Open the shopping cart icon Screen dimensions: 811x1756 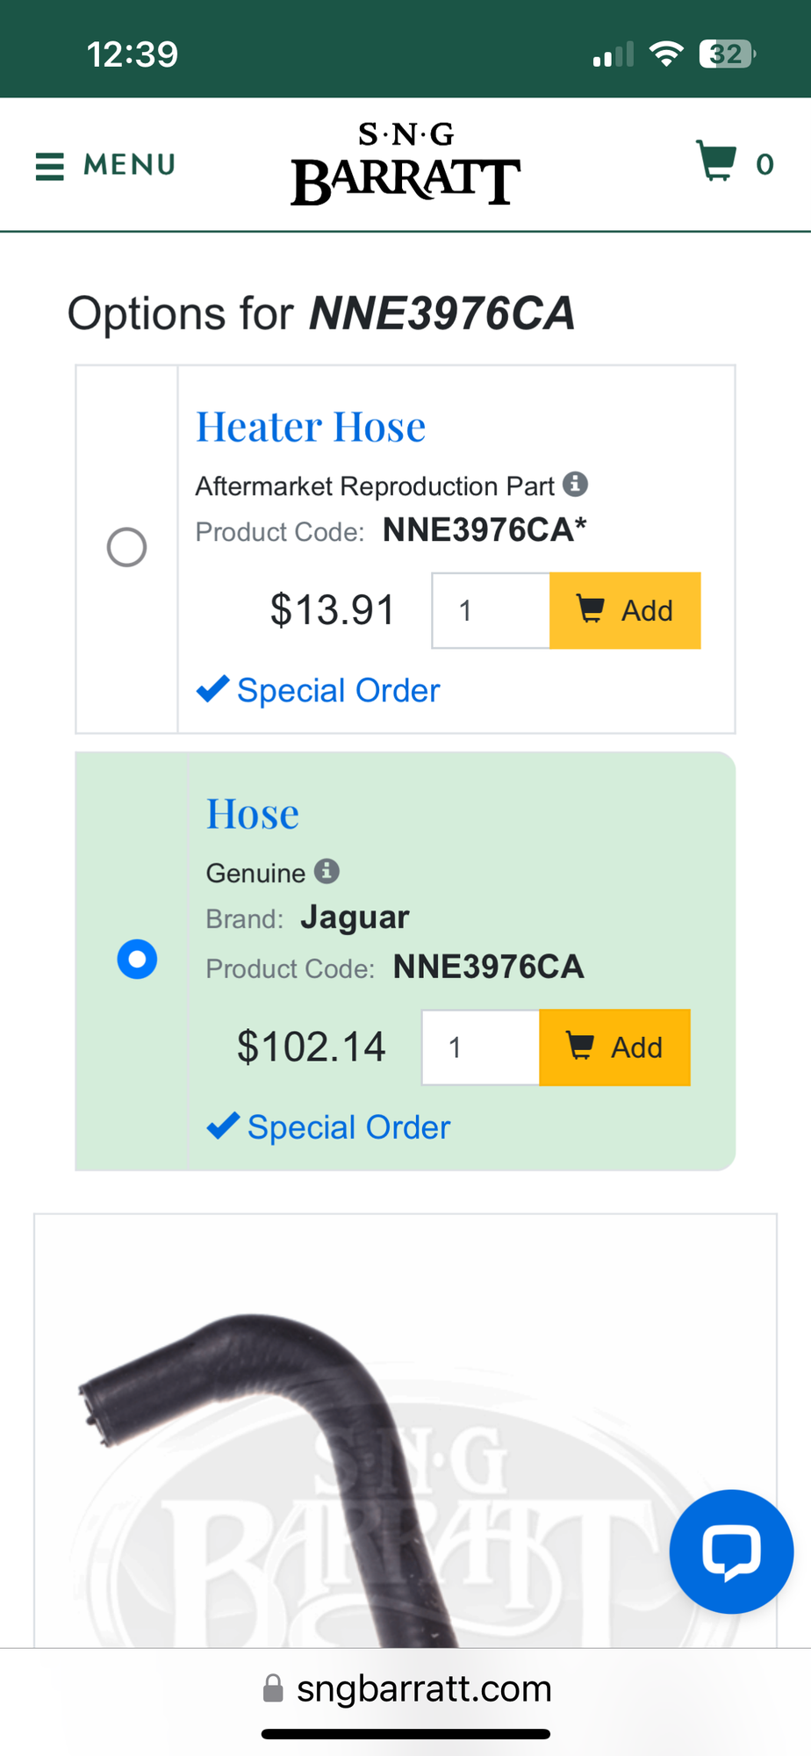coord(716,162)
